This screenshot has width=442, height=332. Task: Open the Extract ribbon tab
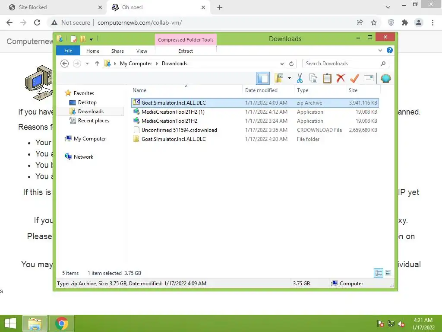click(186, 51)
